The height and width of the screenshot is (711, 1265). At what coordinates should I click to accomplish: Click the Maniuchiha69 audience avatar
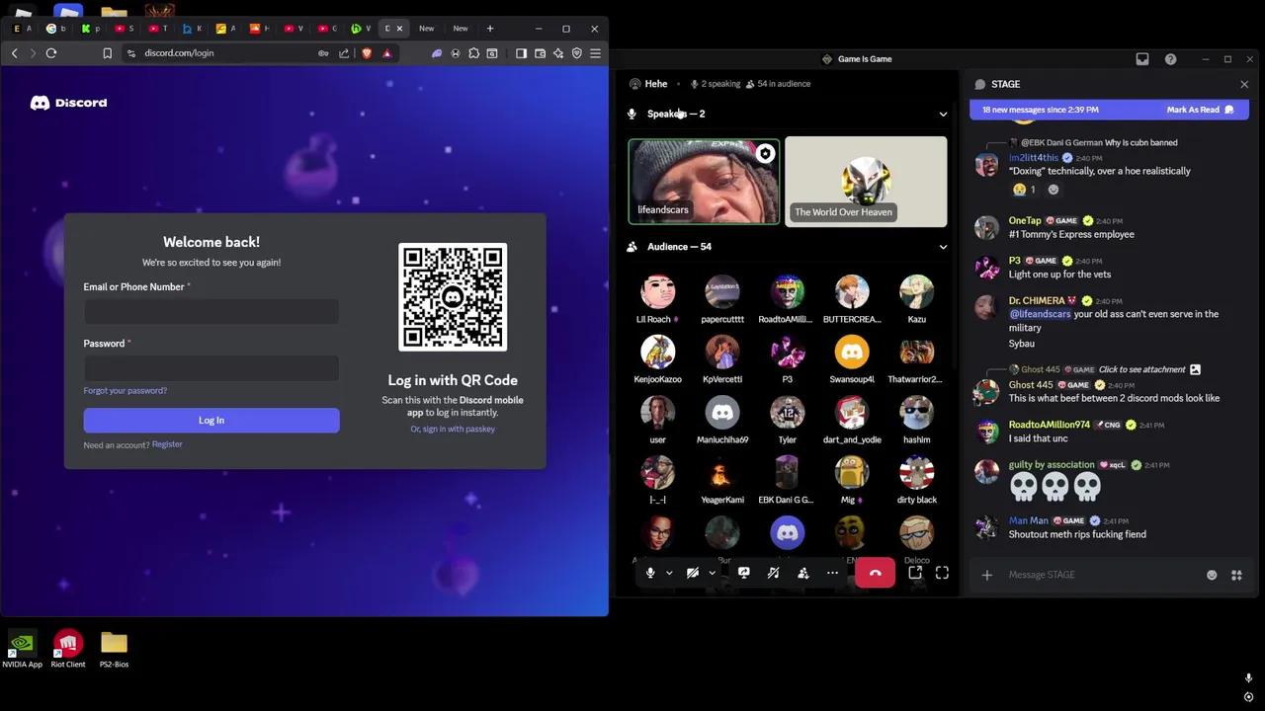[722, 413]
